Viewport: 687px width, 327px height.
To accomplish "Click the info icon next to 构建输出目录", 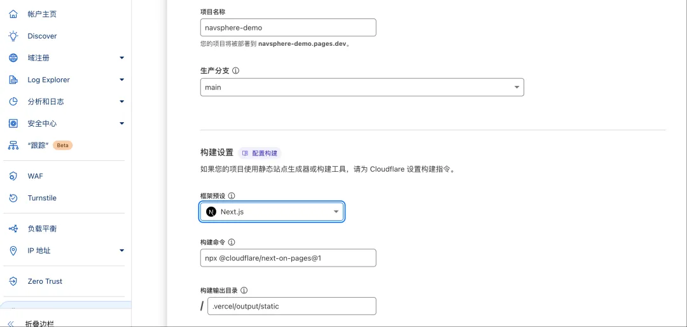I will [x=244, y=290].
